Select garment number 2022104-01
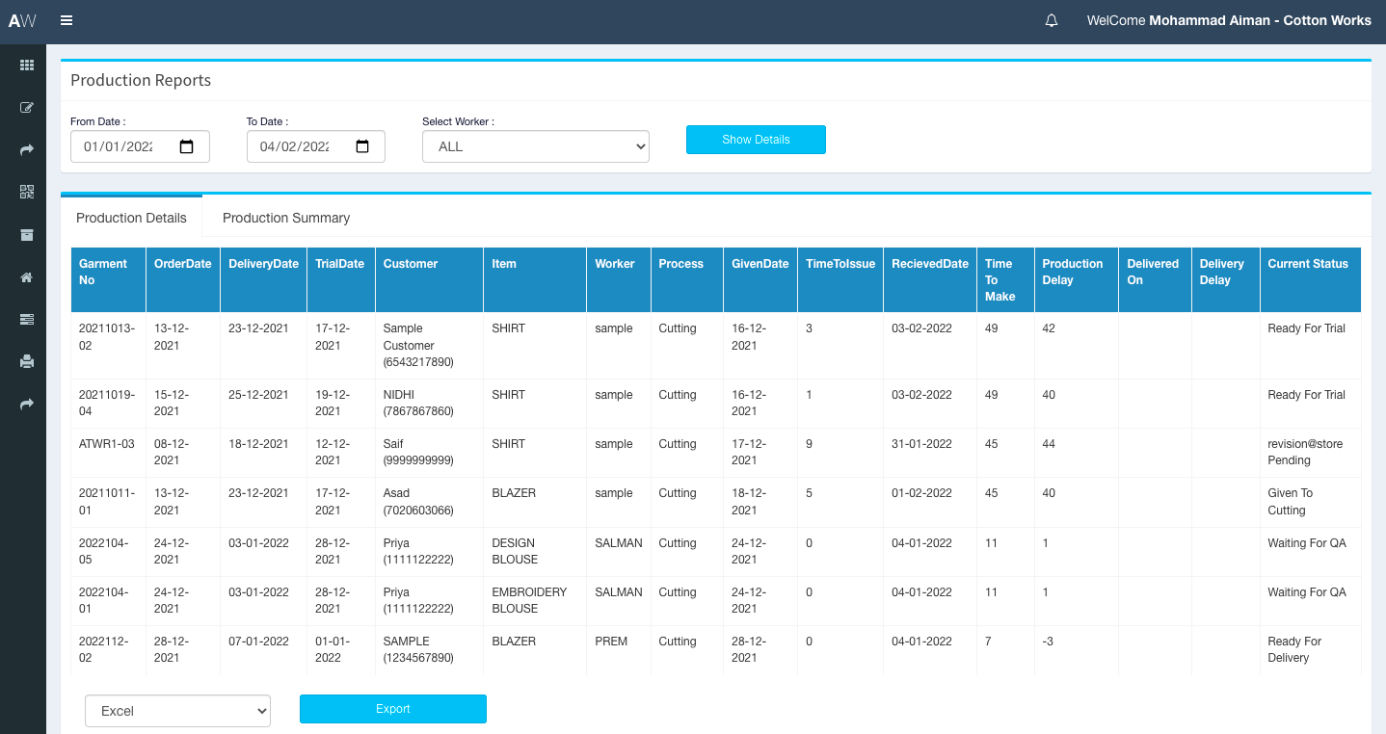 tap(104, 600)
